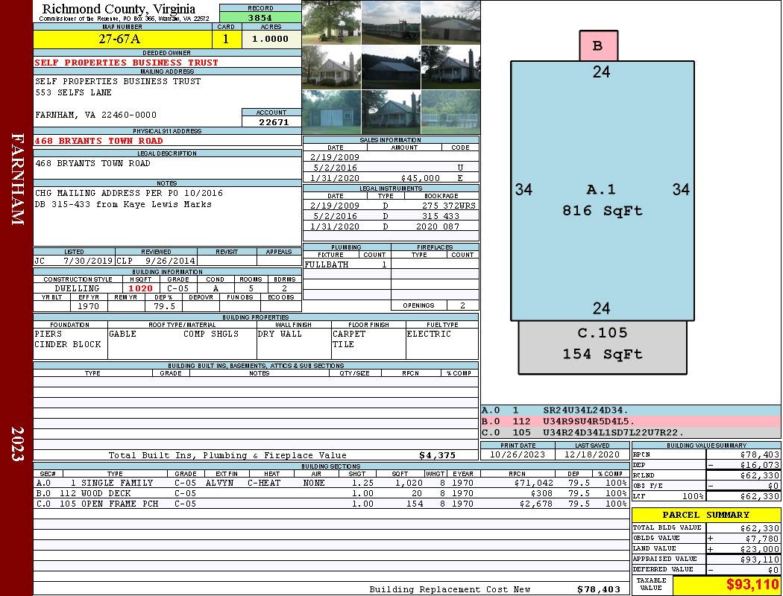Open photo of blue shed with double doors
This screenshot has height=596, width=783.
(x=331, y=112)
